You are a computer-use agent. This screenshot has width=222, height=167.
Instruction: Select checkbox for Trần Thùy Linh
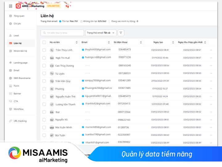pyautogui.click(x=44, y=50)
